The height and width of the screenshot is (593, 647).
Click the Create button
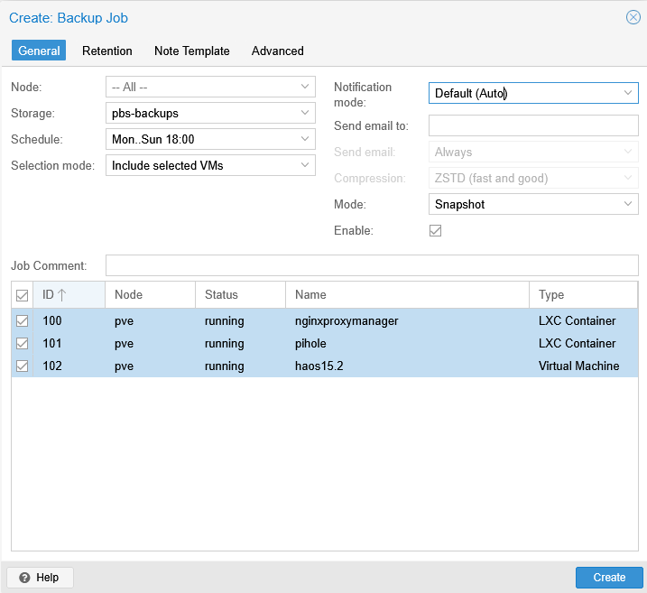point(609,578)
